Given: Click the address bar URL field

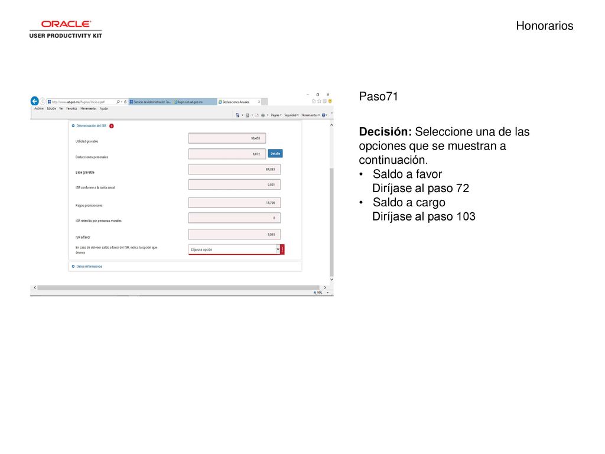Looking at the screenshot, I should [x=81, y=102].
